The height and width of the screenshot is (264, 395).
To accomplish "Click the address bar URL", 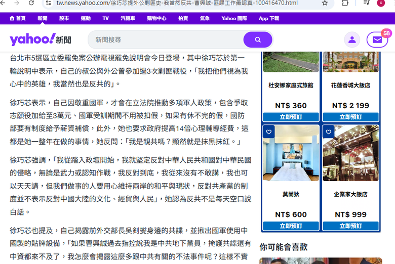I will (x=177, y=3).
